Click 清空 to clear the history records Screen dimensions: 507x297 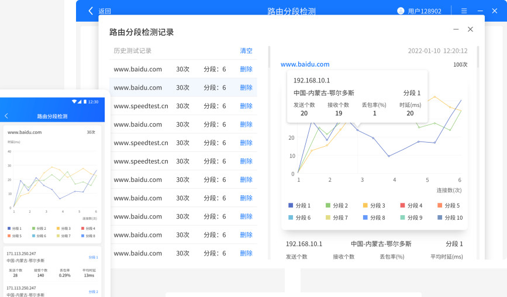pyautogui.click(x=246, y=50)
